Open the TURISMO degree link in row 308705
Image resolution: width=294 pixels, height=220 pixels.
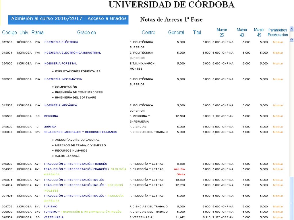click(51, 207)
